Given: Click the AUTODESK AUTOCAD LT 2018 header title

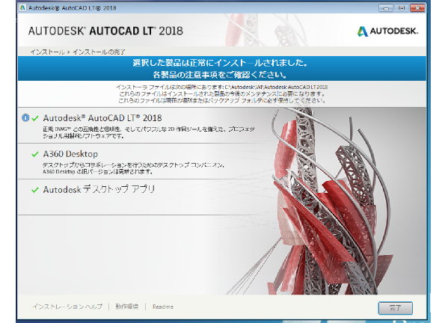Looking at the screenshot, I should pos(105,31).
